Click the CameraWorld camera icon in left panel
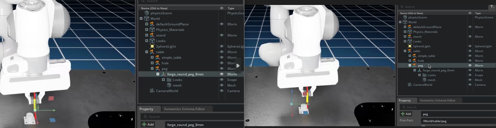 point(152,91)
